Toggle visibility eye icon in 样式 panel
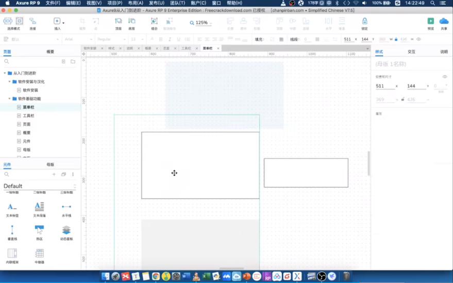 click(x=445, y=77)
